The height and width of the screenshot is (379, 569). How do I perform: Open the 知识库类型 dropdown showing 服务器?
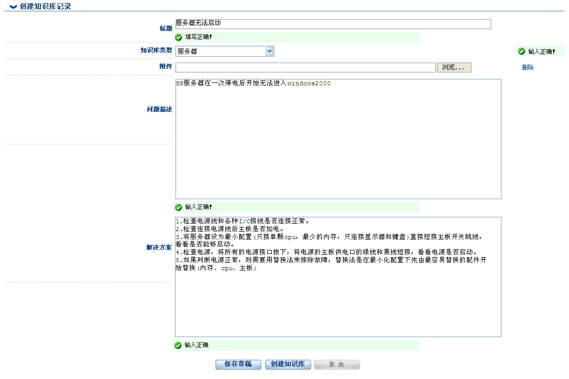(x=224, y=51)
